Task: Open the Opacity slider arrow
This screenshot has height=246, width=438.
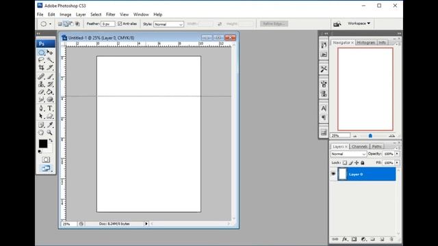Action: point(397,154)
